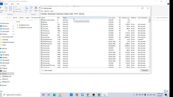Launch Google Chrome from the taskbar
Image resolution: width=173 pixels, height=97 pixels.
(88, 95)
